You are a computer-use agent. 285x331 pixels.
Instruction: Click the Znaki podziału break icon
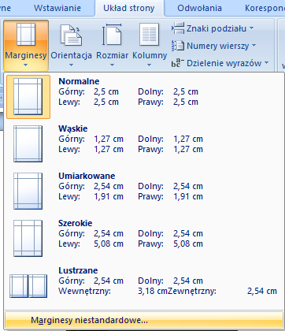[178, 28]
